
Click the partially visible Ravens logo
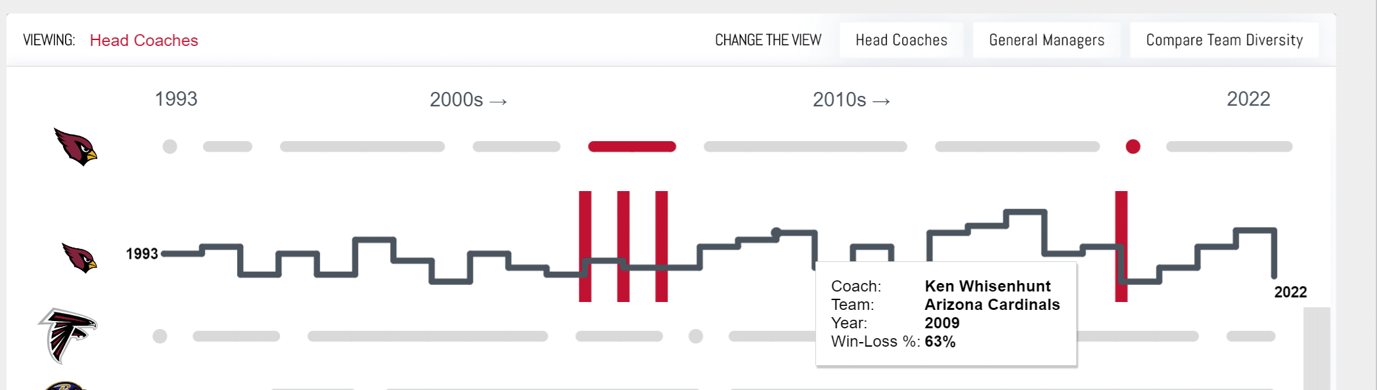click(x=65, y=385)
